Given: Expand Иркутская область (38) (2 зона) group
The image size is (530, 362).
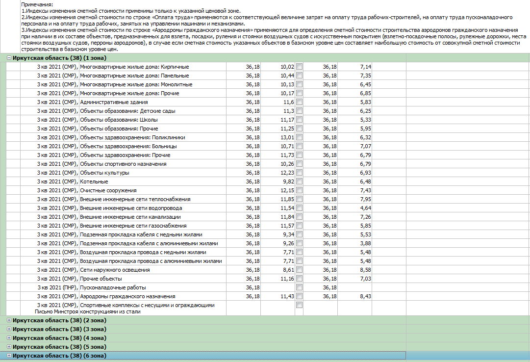Looking at the screenshot, I should (x=9, y=320).
